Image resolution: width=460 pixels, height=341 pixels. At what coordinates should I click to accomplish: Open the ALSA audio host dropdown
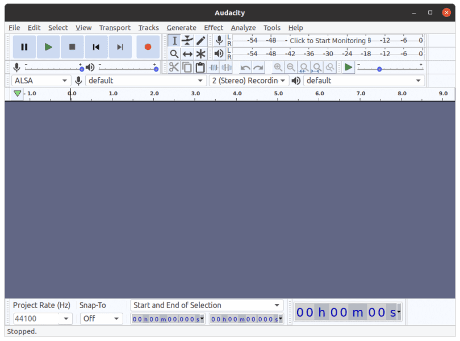click(41, 81)
